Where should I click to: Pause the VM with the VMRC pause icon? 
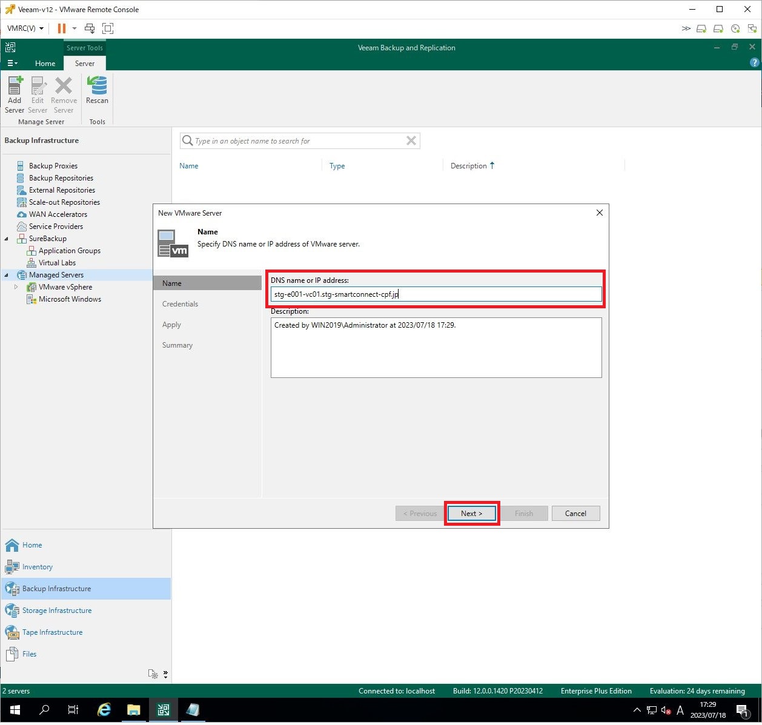coord(62,28)
